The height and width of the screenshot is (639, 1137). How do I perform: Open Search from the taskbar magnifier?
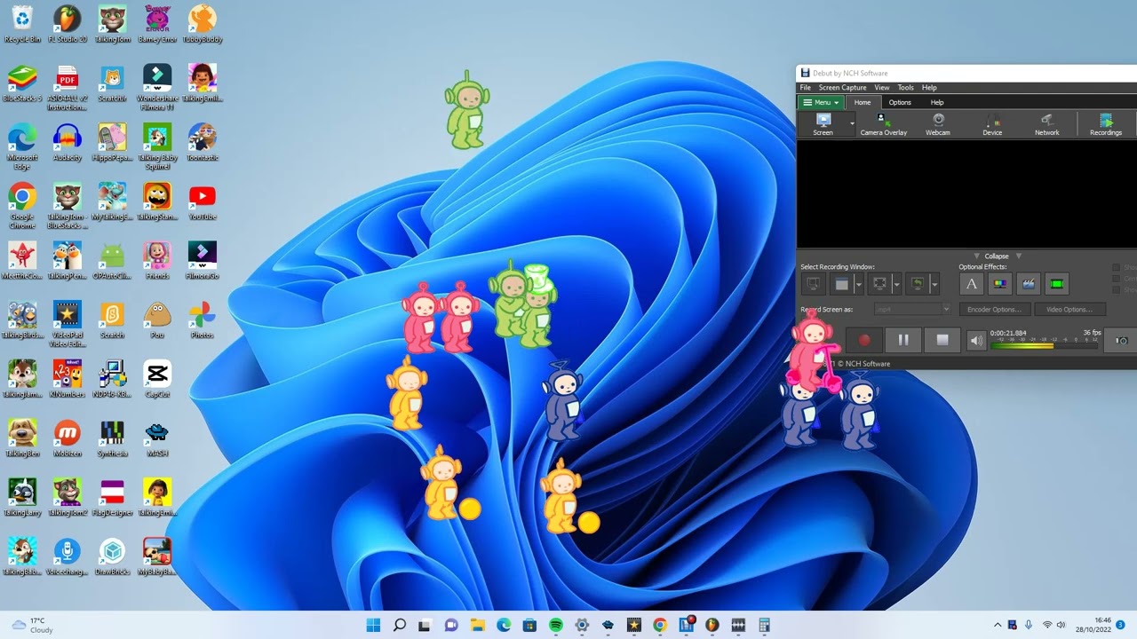(x=400, y=625)
